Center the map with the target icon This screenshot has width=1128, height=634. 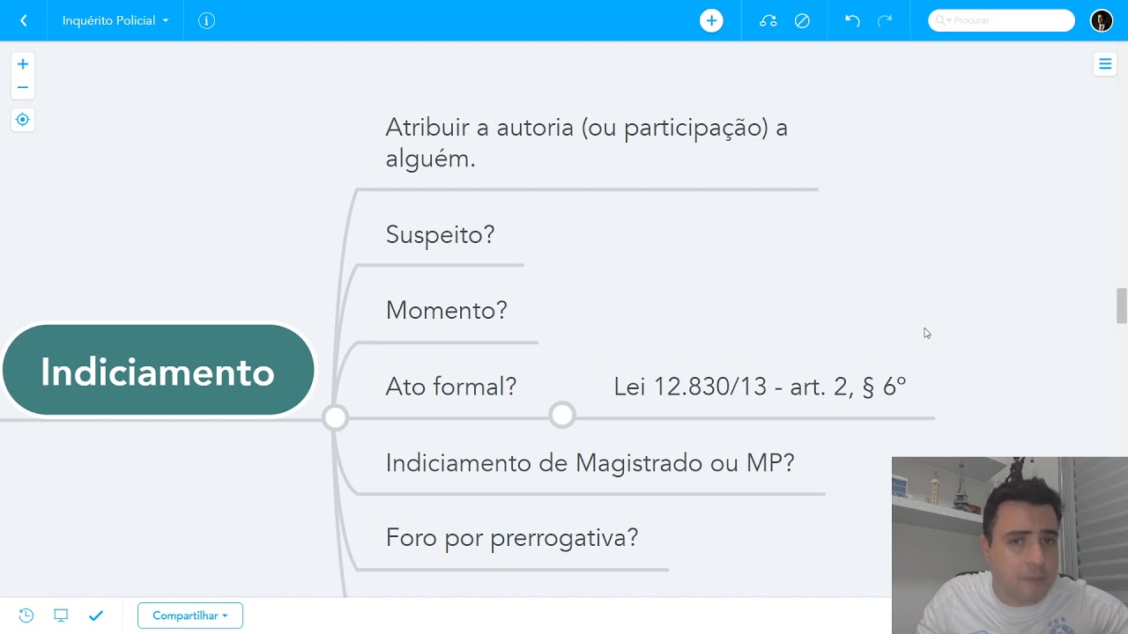pos(23,120)
